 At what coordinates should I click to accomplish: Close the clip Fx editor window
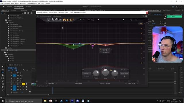point(147,13)
